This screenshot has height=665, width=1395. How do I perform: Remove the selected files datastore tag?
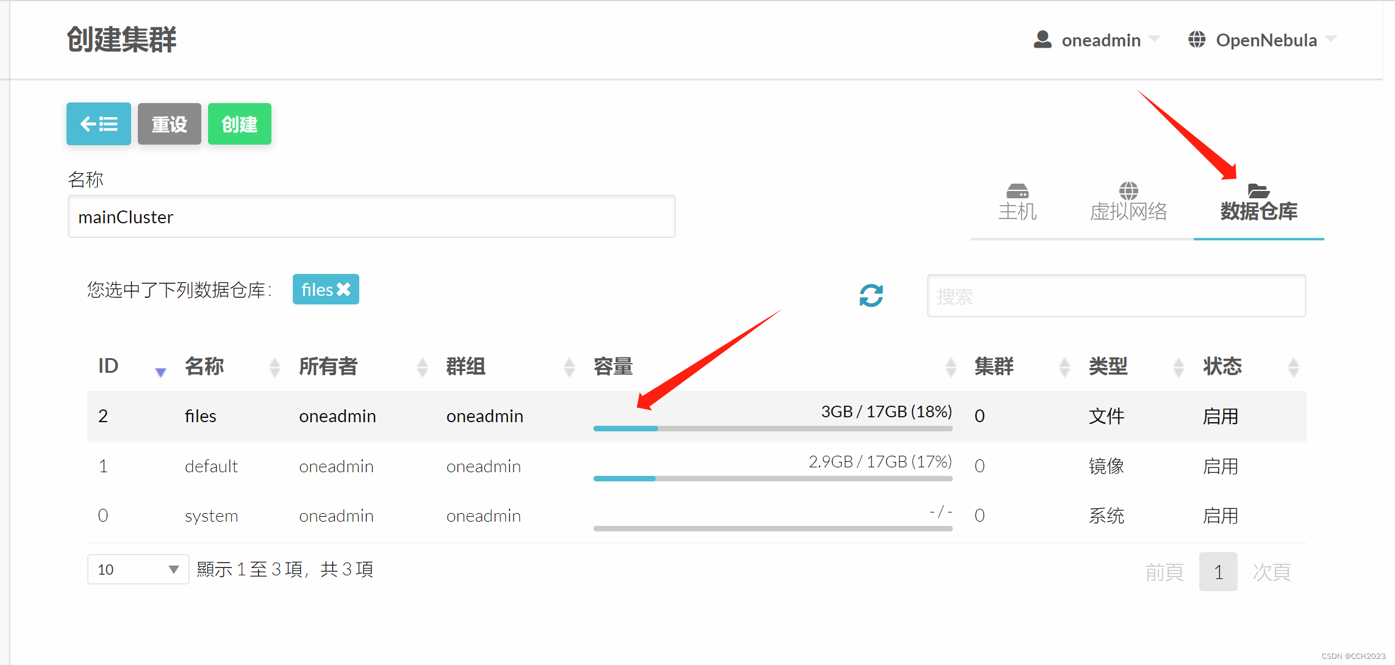pyautogui.click(x=344, y=289)
